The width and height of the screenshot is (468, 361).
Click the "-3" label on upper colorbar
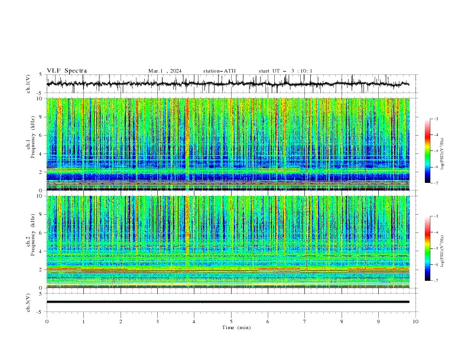436,119
